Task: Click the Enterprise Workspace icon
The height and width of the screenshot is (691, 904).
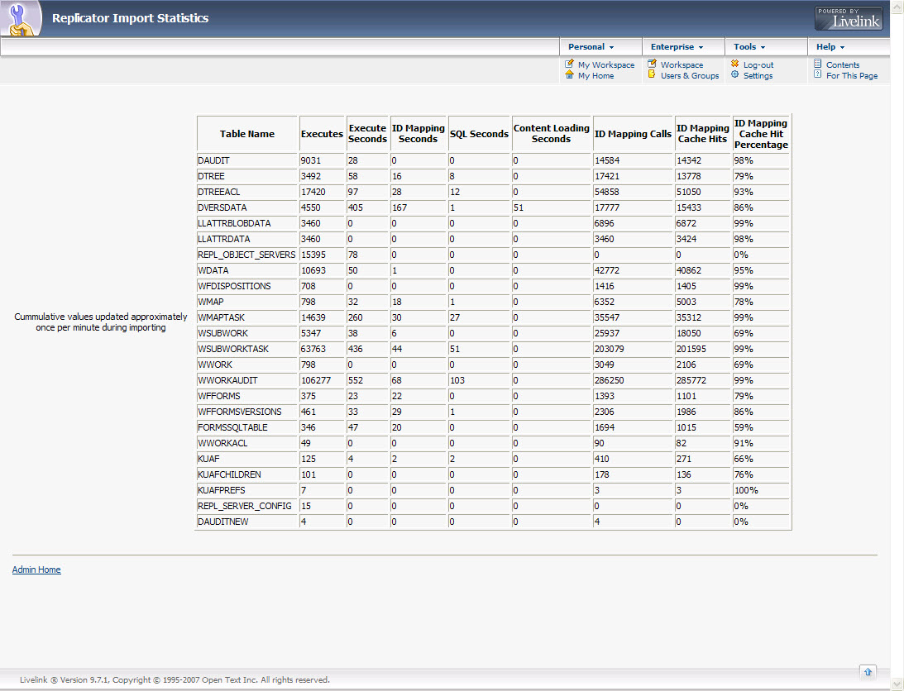Action: 652,64
